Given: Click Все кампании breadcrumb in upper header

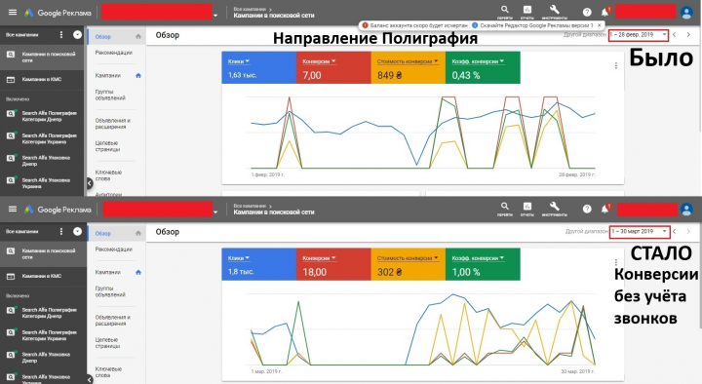Looking at the screenshot, I should [x=250, y=9].
